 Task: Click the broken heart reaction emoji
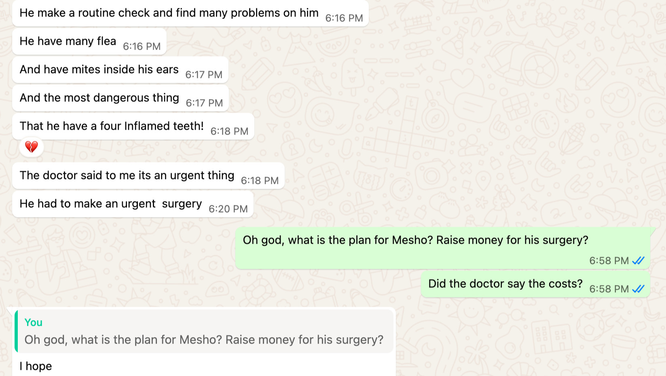[32, 147]
